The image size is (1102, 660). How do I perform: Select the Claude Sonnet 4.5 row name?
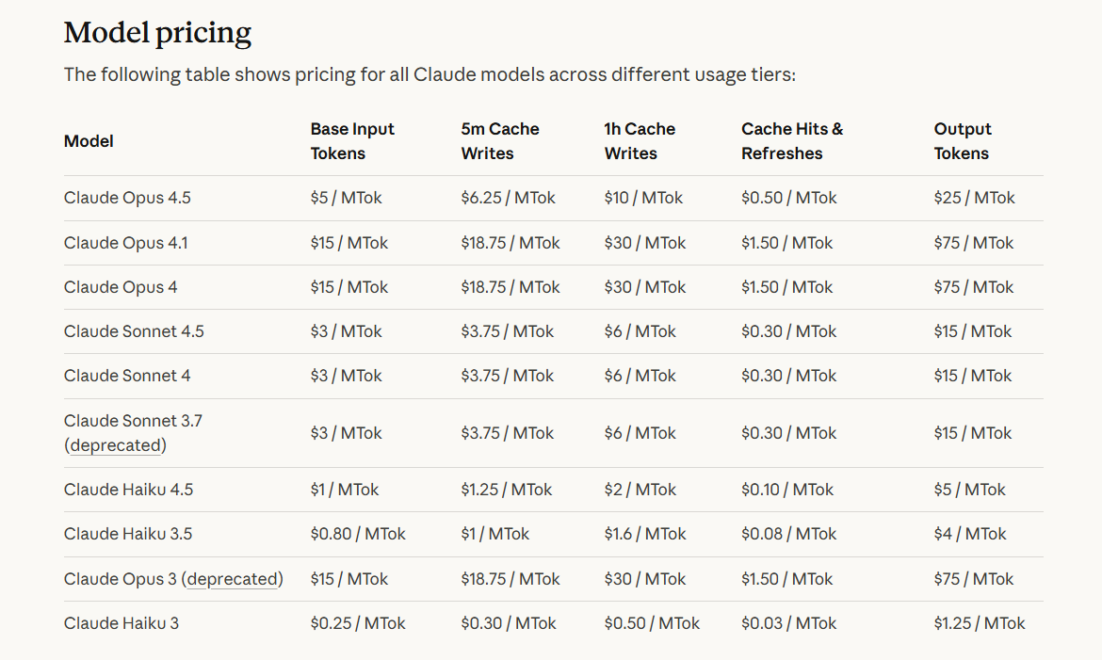click(x=134, y=331)
